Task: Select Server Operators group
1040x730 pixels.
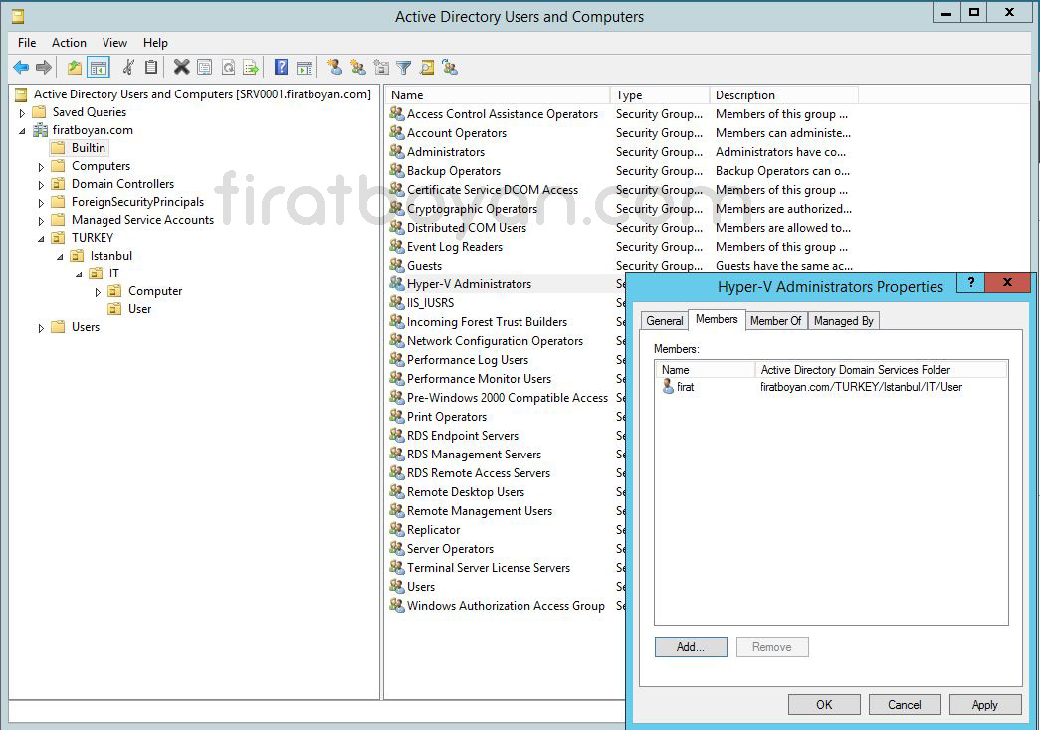Action: pyautogui.click(x=451, y=549)
